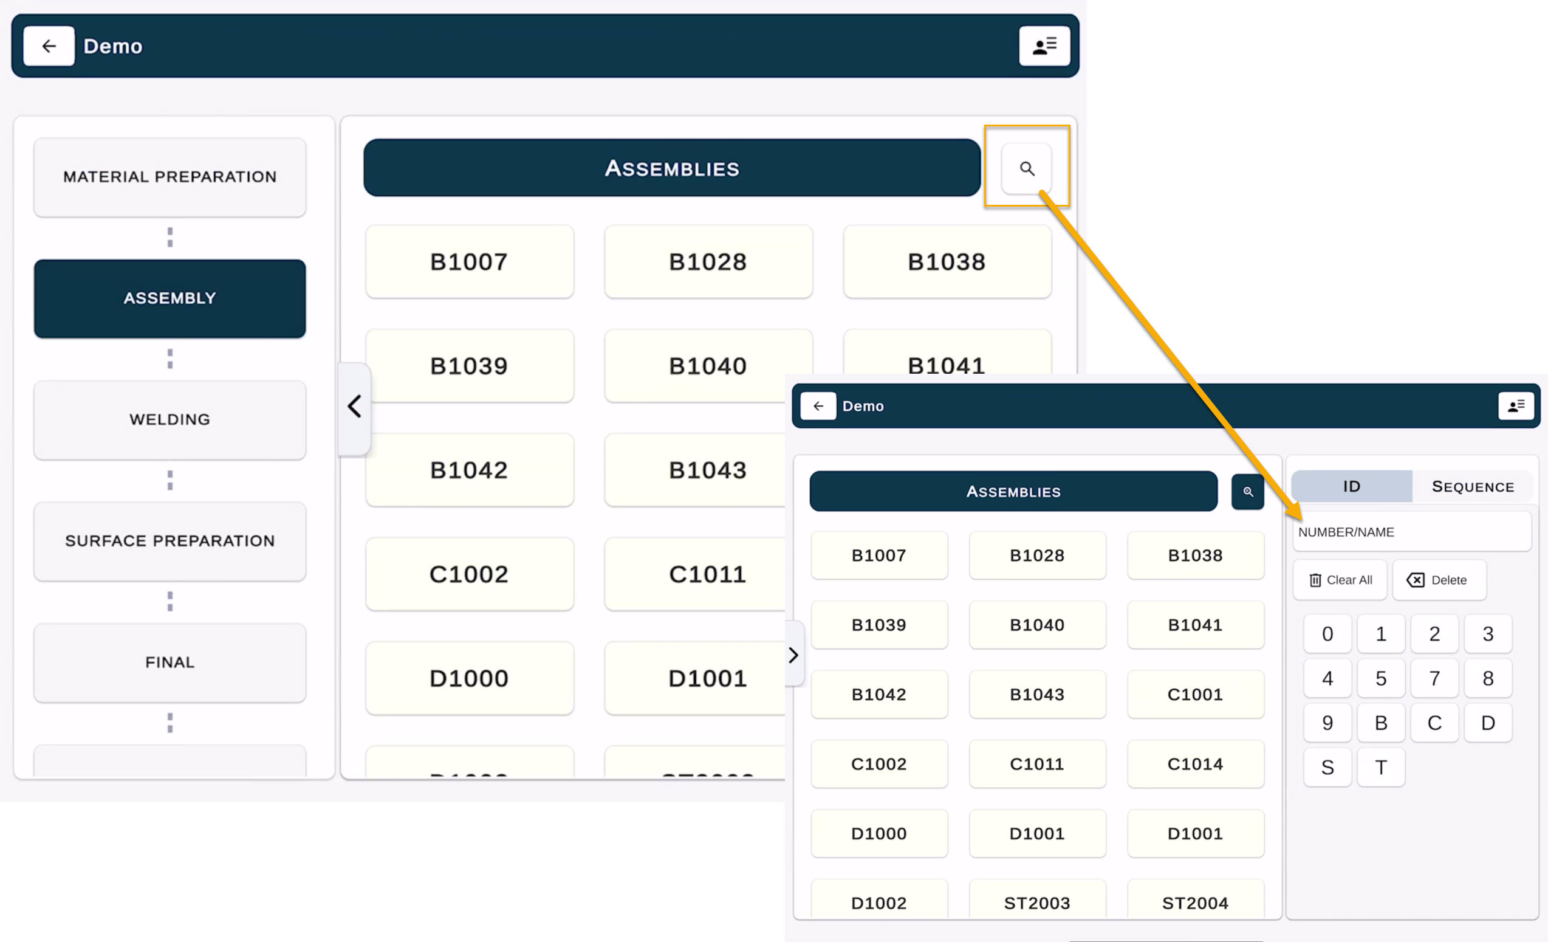Click the back arrow in the small Demo header
Screen dimensions: 1548x942
(x=817, y=406)
